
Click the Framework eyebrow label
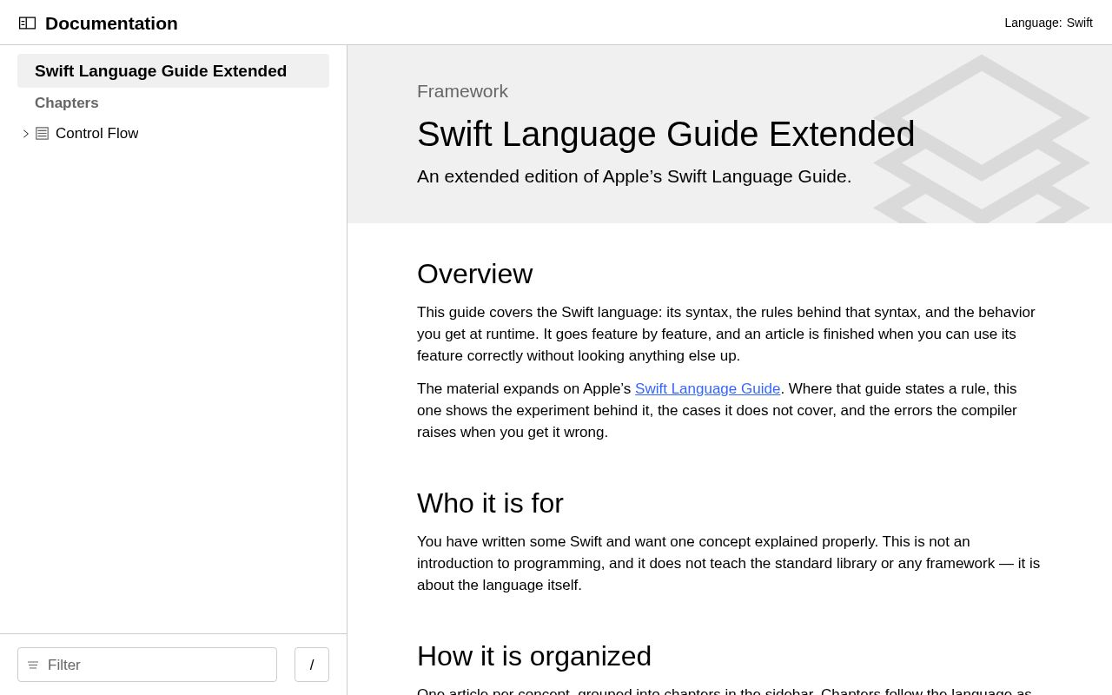click(x=462, y=91)
